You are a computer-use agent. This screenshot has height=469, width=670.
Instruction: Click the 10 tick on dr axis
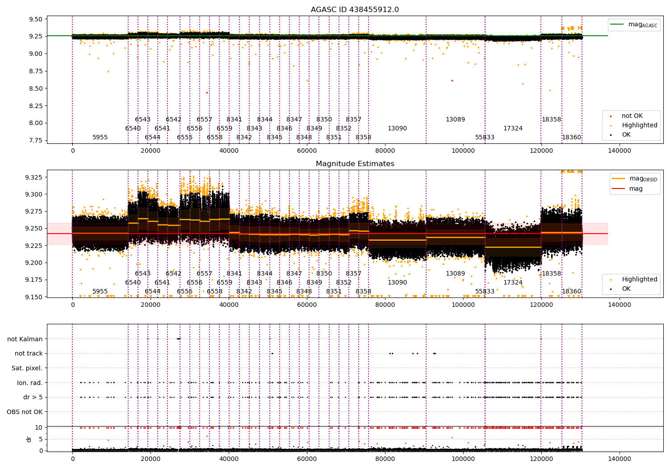(39, 428)
